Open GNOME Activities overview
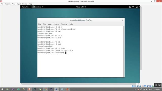This screenshot has width=162, height=91. (x=26, y=7)
